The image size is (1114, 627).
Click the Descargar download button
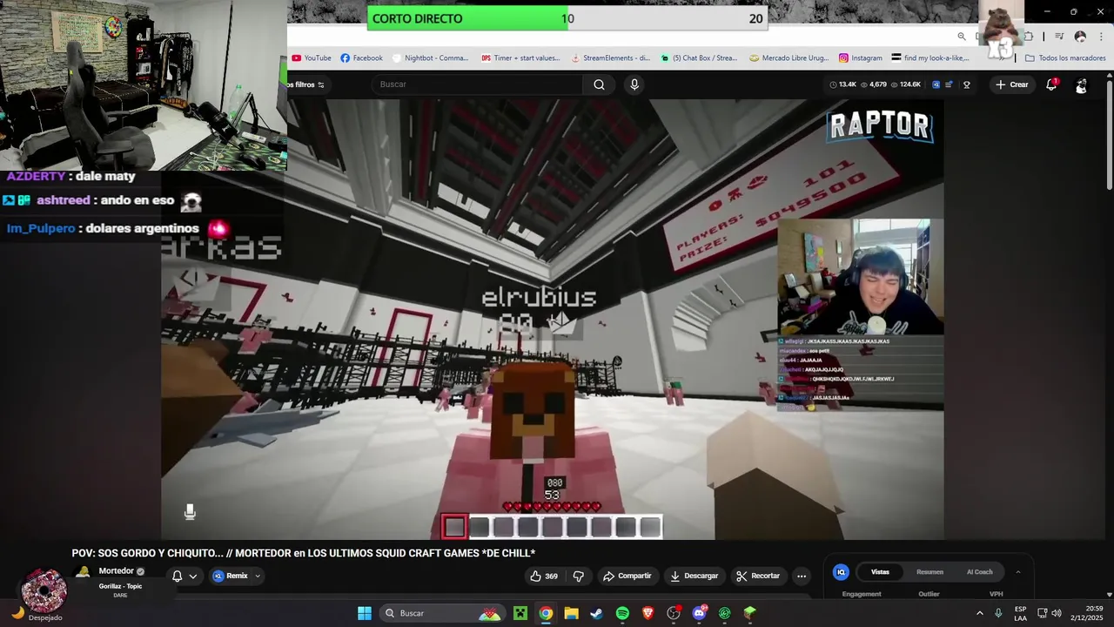coord(694,576)
